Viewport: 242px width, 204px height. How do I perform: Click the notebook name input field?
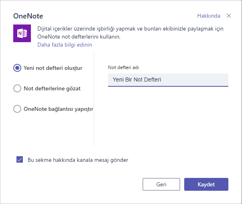click(x=168, y=80)
